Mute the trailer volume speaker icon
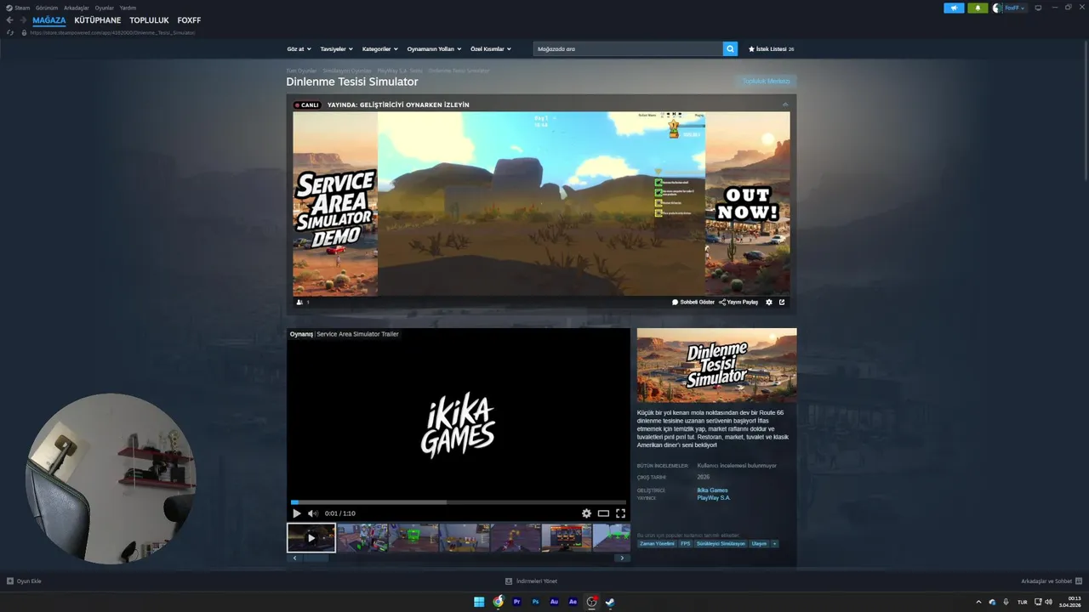 click(x=312, y=513)
